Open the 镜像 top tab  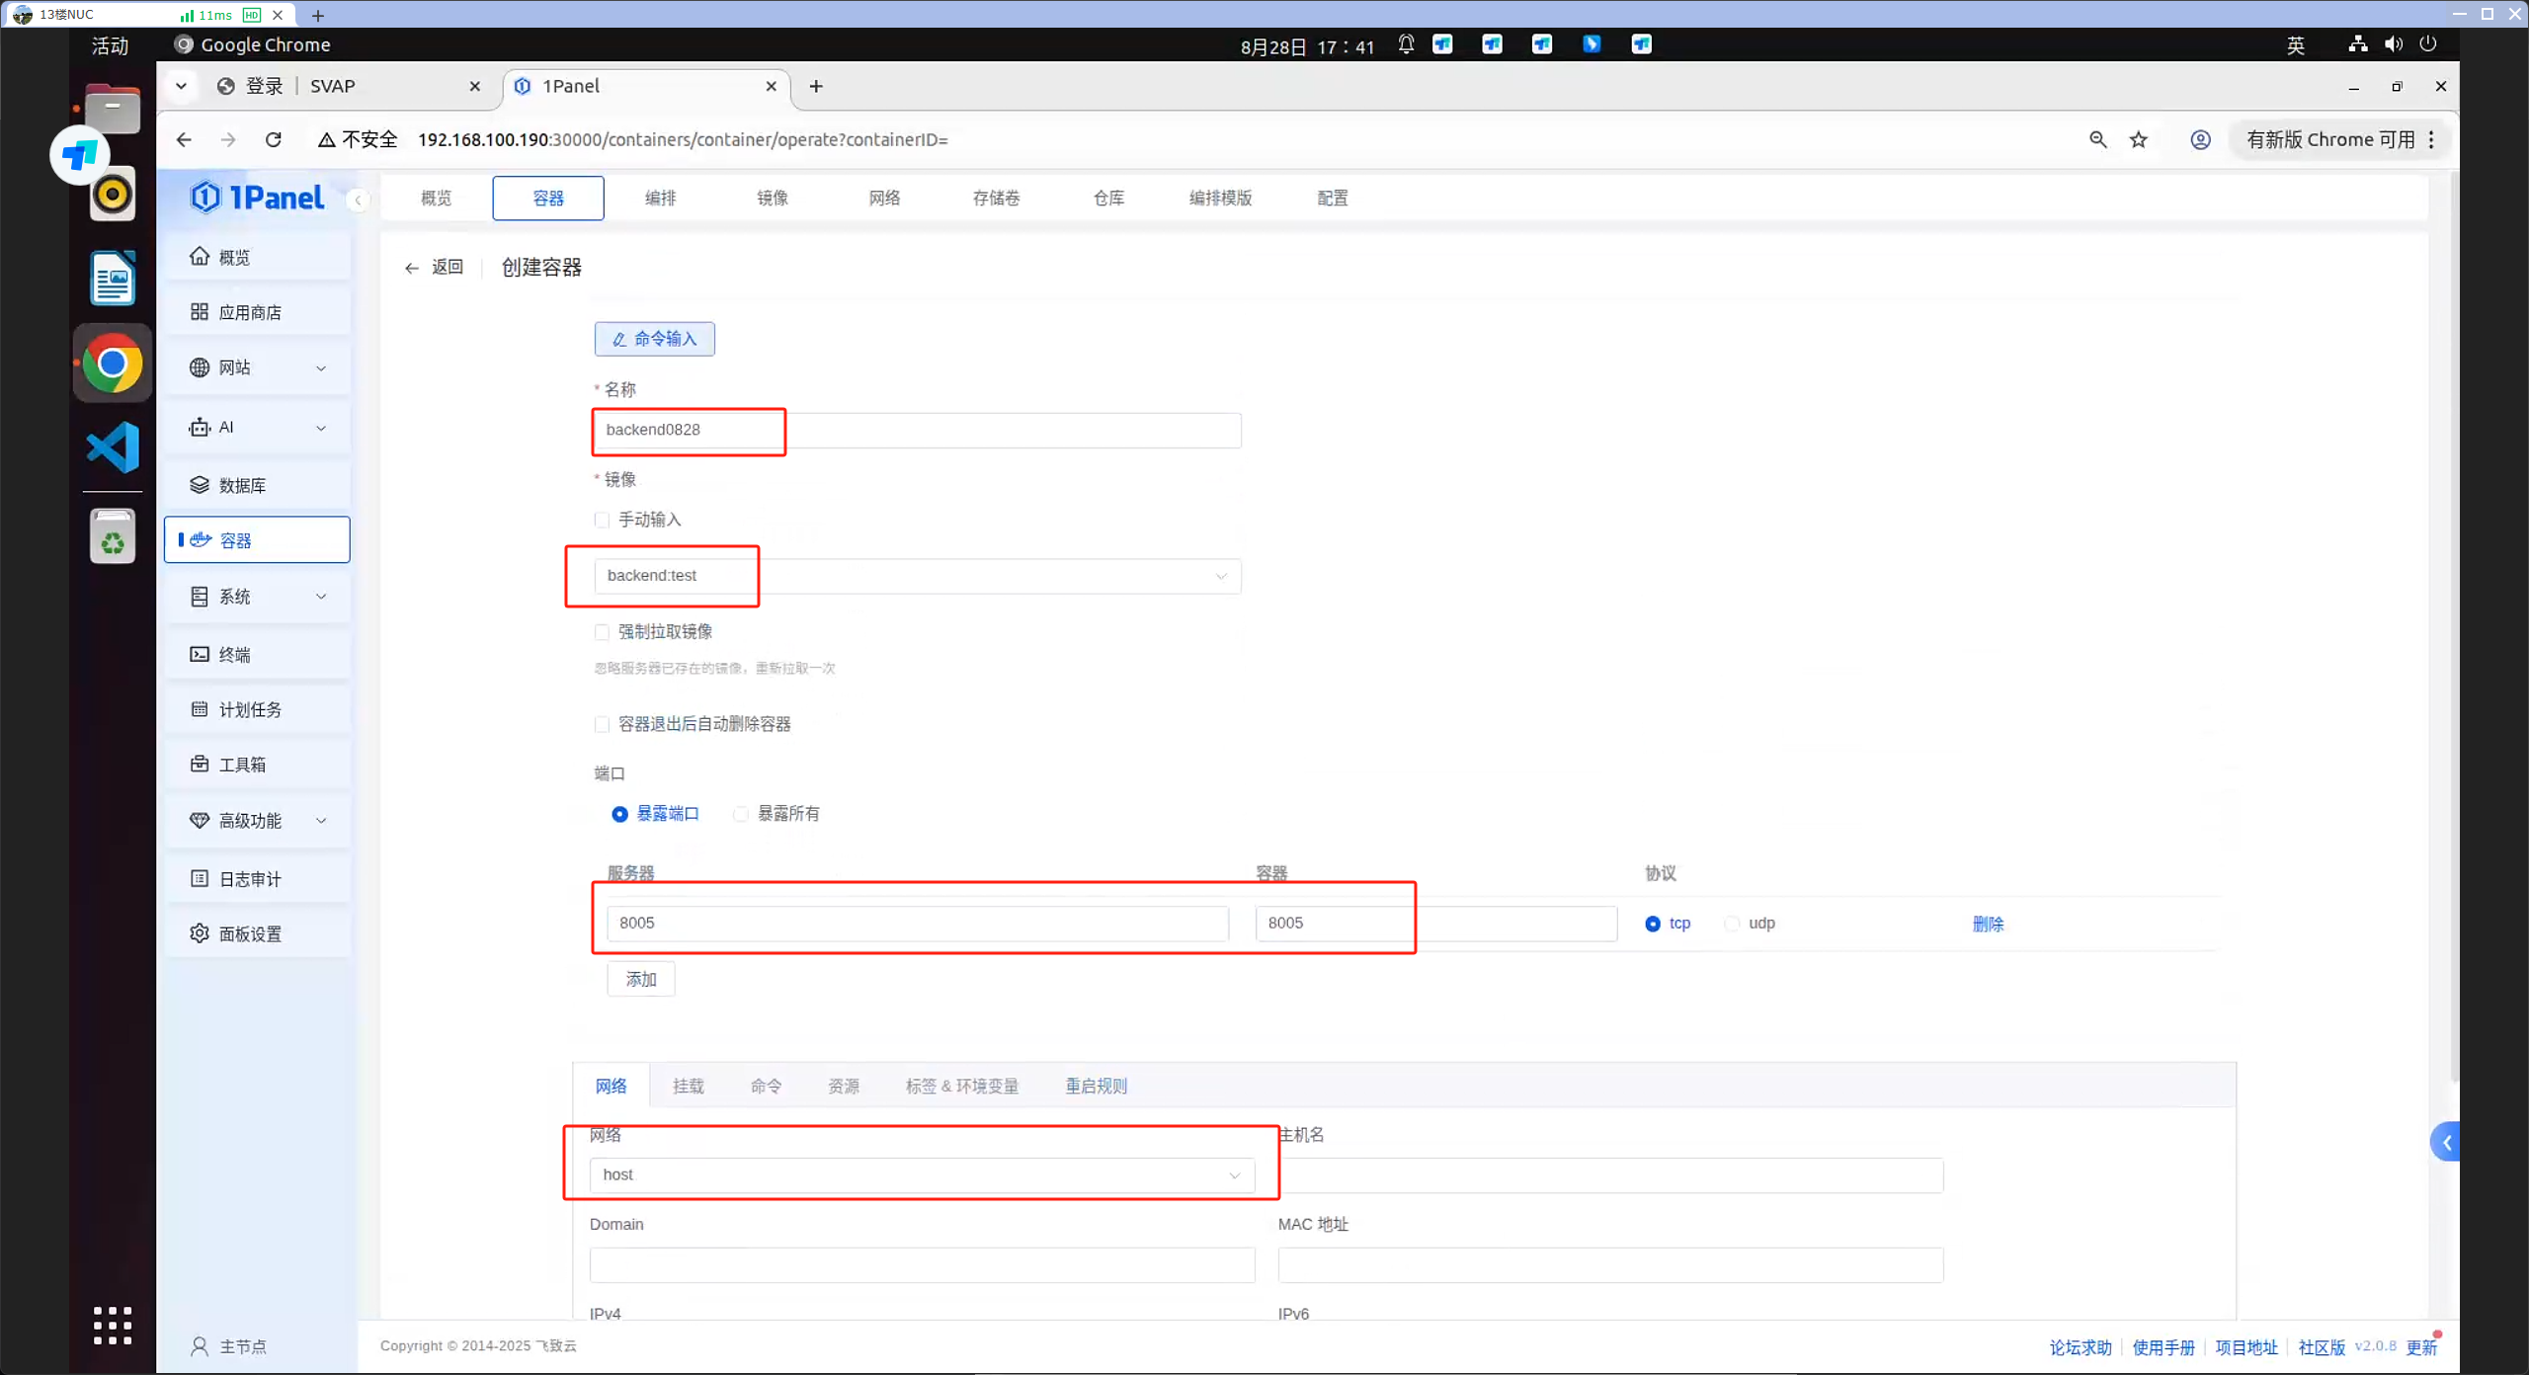(772, 199)
